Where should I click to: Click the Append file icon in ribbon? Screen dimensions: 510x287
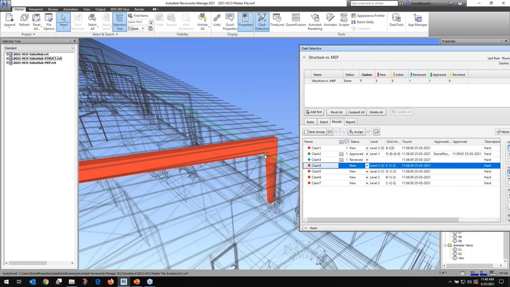10,20
